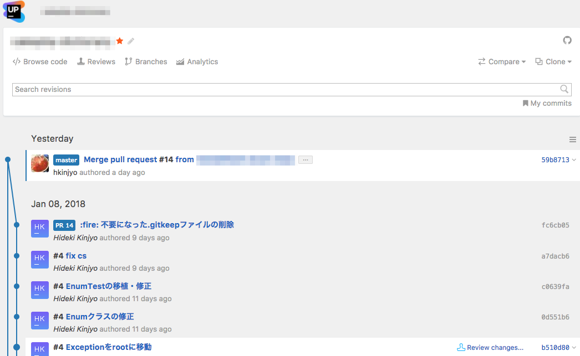Image resolution: width=580 pixels, height=356 pixels.
Task: Toggle the My commits filter
Action: pos(547,104)
